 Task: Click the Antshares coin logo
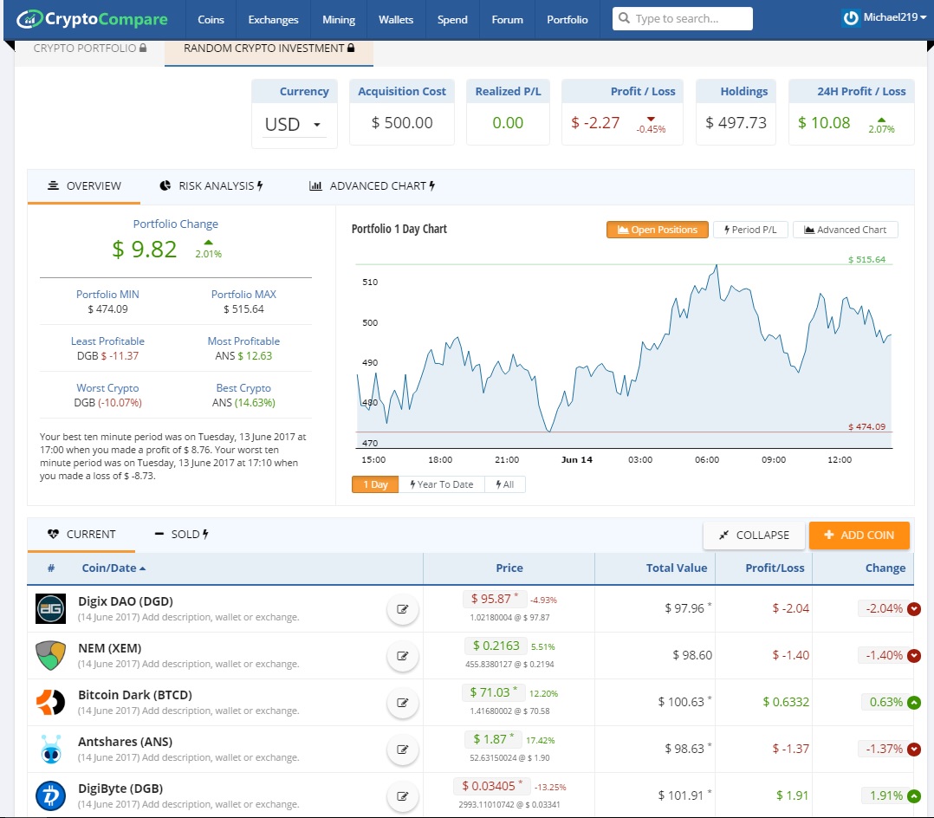(x=50, y=750)
